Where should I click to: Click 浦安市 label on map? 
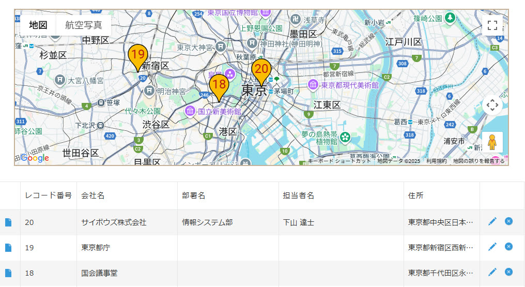pyautogui.click(x=454, y=141)
